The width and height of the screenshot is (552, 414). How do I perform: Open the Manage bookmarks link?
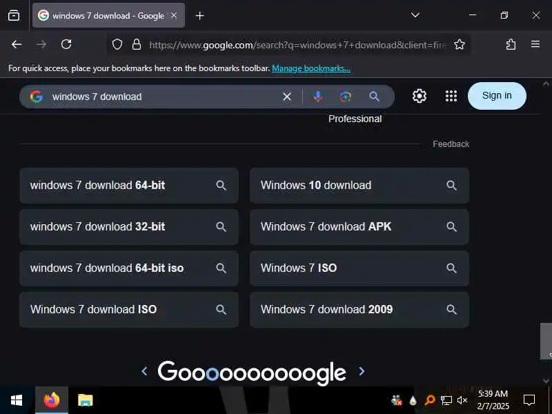pyautogui.click(x=311, y=68)
